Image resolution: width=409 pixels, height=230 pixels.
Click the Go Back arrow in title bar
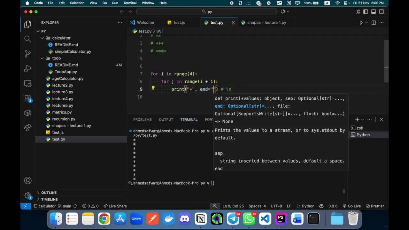tap(122, 11)
